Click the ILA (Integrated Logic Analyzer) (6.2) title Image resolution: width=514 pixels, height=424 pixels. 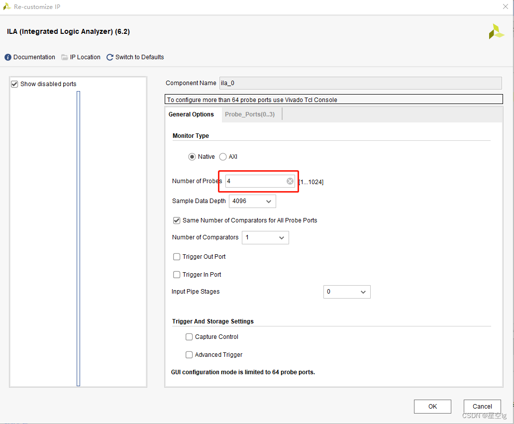68,32
